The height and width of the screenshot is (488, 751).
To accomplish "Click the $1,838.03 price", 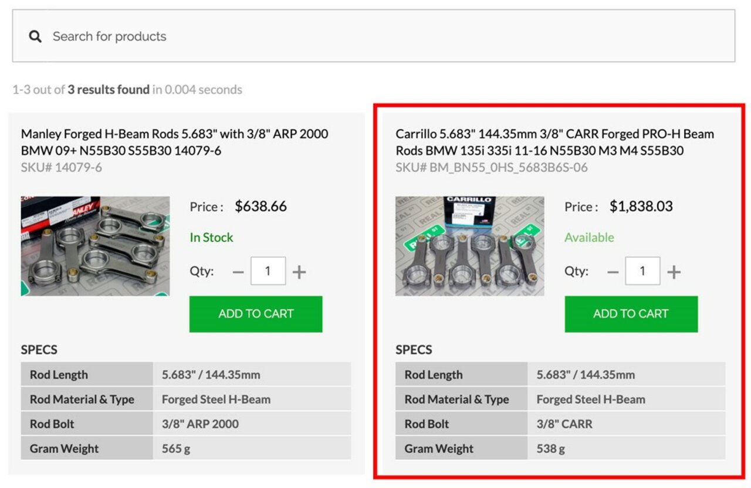I will 641,206.
